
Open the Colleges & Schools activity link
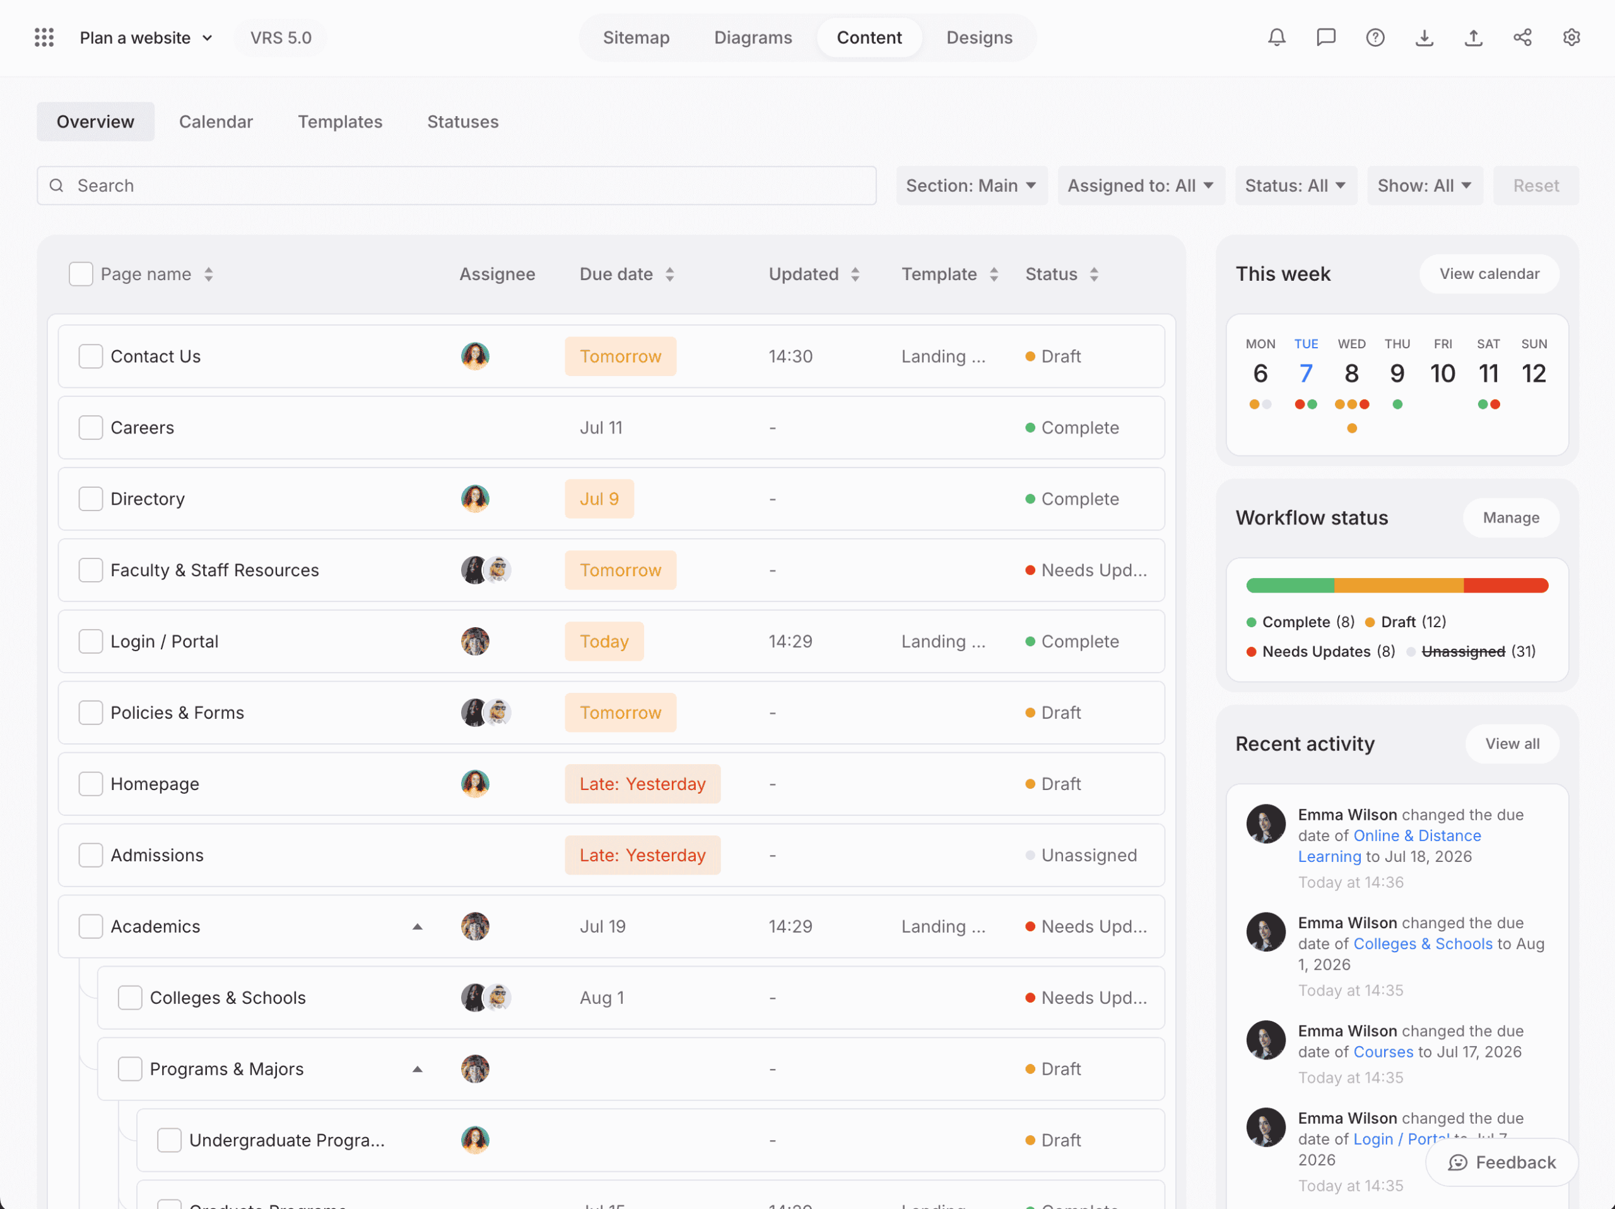[1423, 943]
